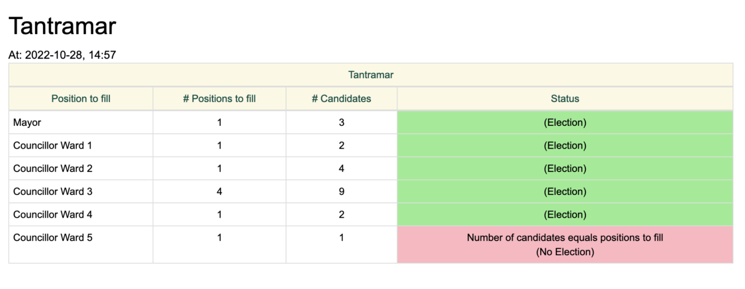745x289 pixels.
Task: Select the Councillor Ward 2 cell
Action: (81, 169)
